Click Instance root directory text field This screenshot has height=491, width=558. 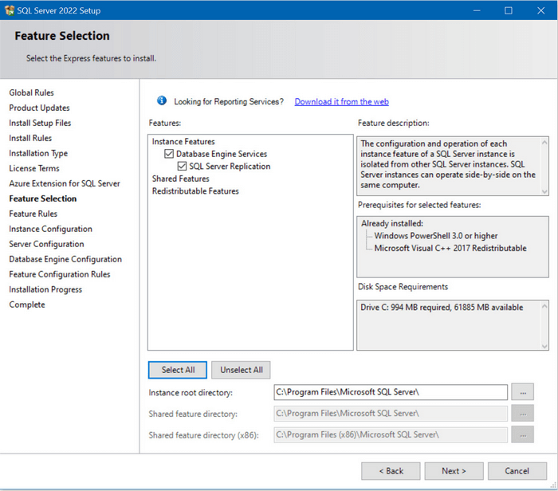coord(390,392)
